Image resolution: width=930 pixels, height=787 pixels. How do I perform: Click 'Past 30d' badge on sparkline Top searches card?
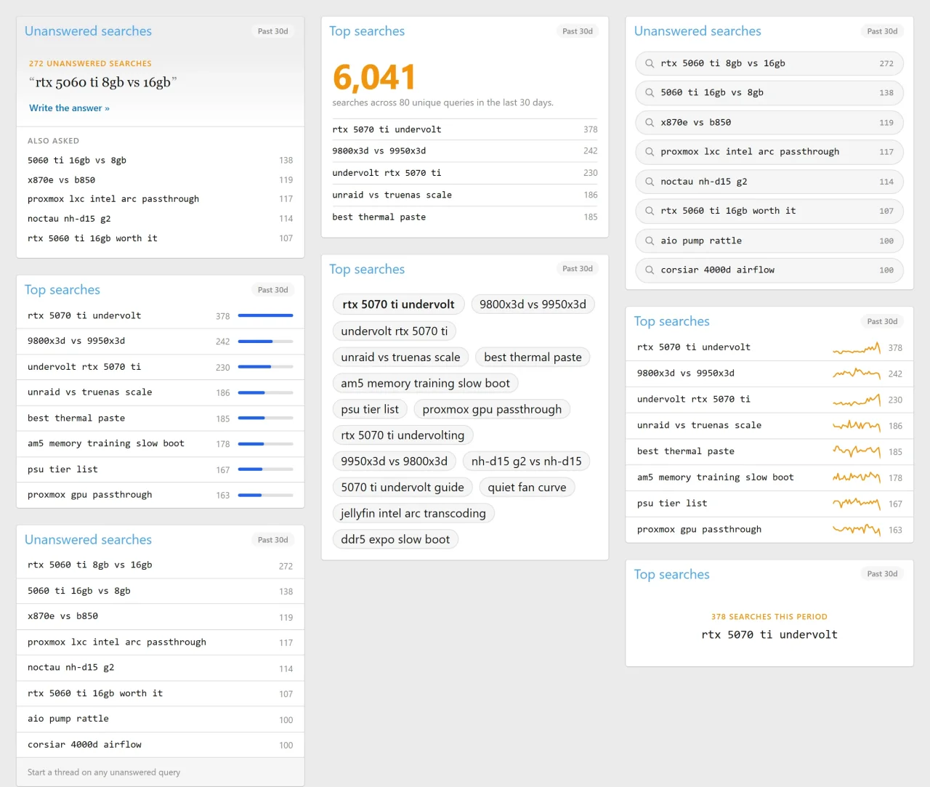[882, 321]
